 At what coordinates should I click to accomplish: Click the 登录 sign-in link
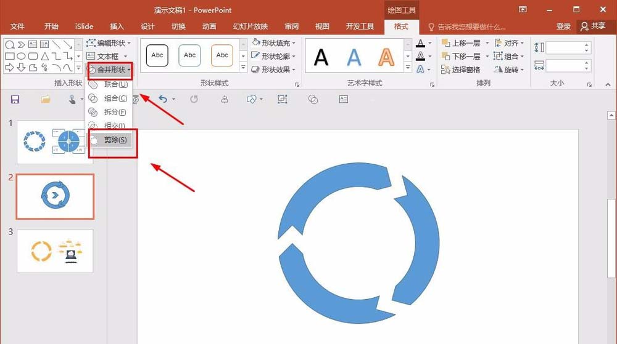coord(563,26)
